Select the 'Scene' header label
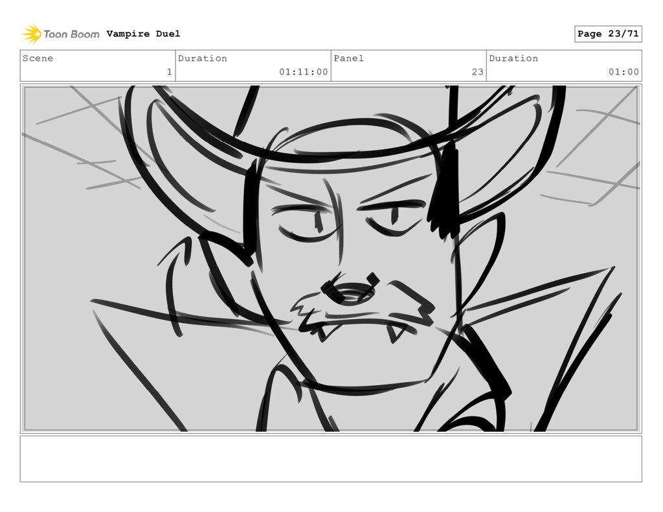Screen dimensions: 663x512 tap(38, 58)
